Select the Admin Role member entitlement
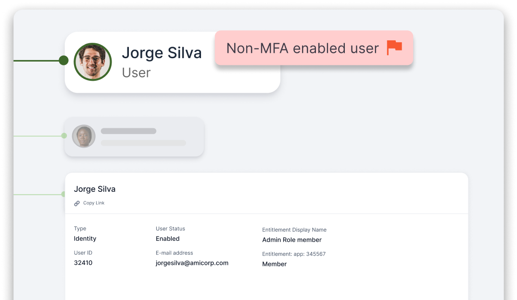The height and width of the screenshot is (300, 517). [x=292, y=239]
